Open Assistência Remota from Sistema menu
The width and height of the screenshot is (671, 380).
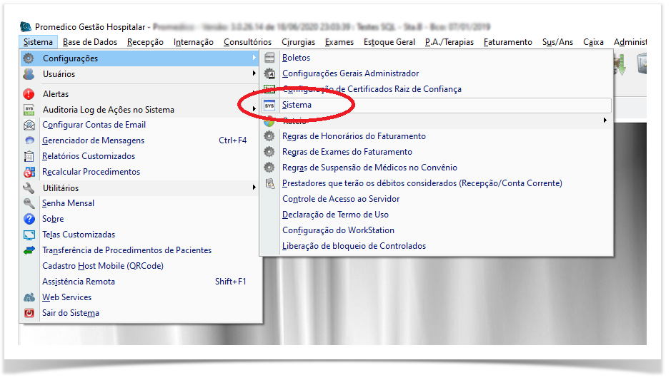pyautogui.click(x=79, y=282)
